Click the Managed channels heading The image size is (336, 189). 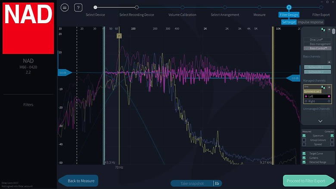314,81
